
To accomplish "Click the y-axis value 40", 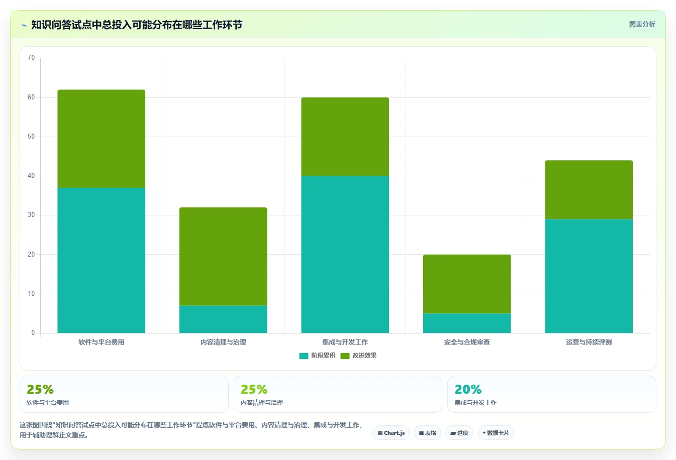I will pyautogui.click(x=31, y=176).
